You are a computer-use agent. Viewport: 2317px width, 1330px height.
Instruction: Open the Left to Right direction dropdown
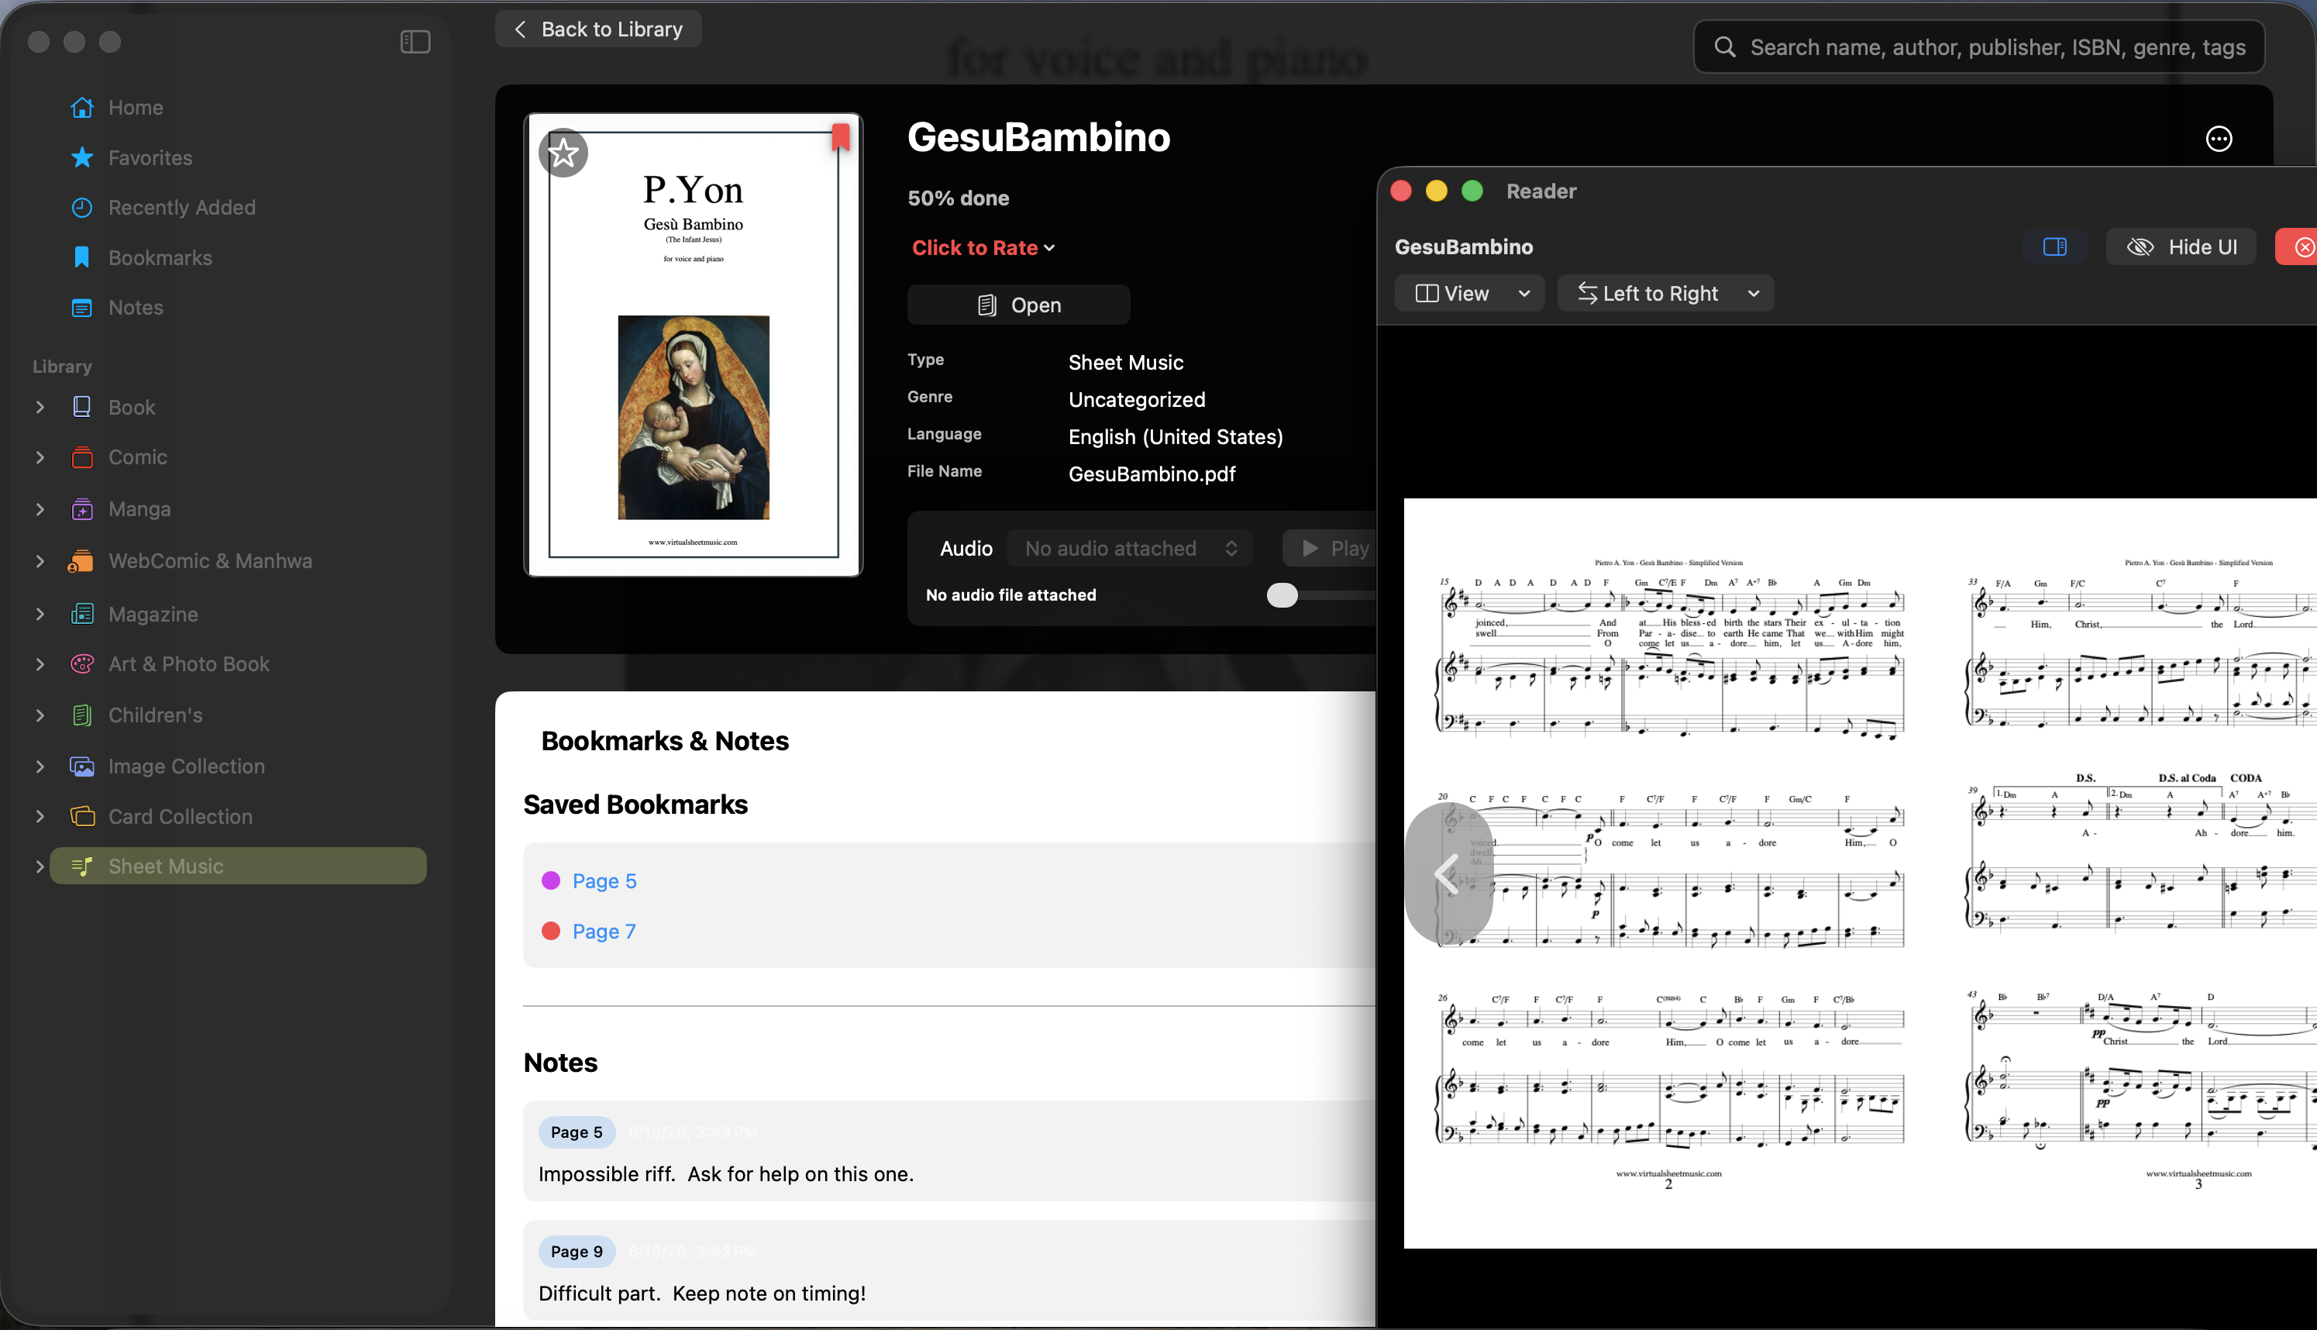(1666, 293)
